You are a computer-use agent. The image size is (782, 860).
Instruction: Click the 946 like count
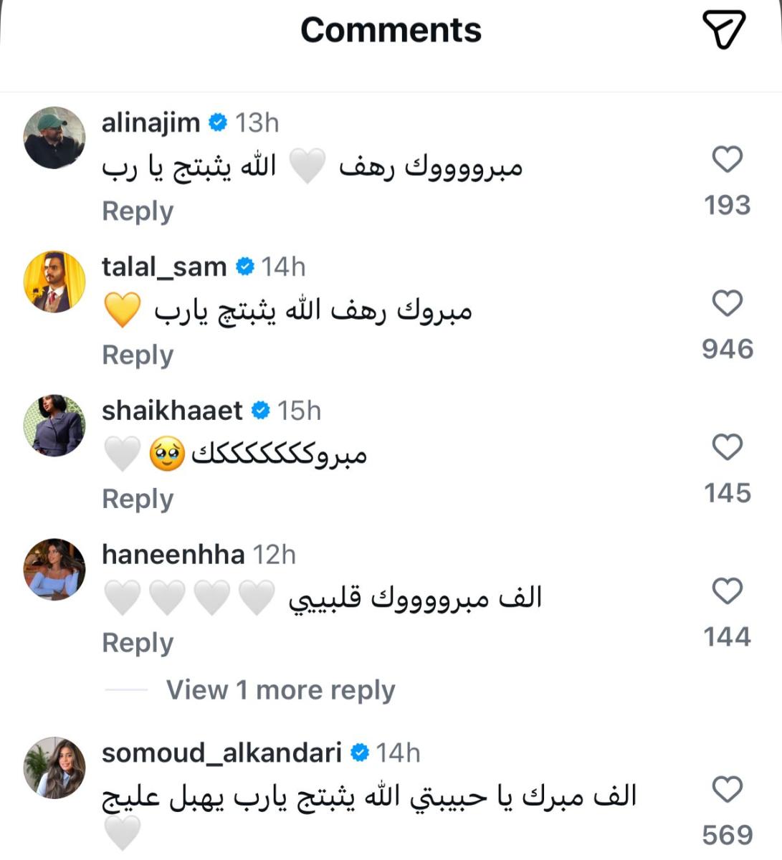click(x=729, y=348)
